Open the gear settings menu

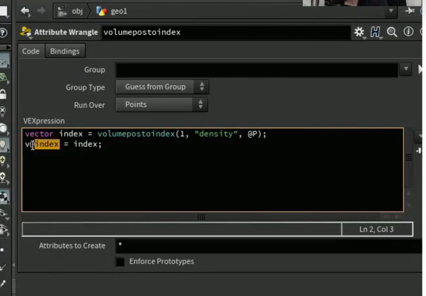tap(359, 32)
